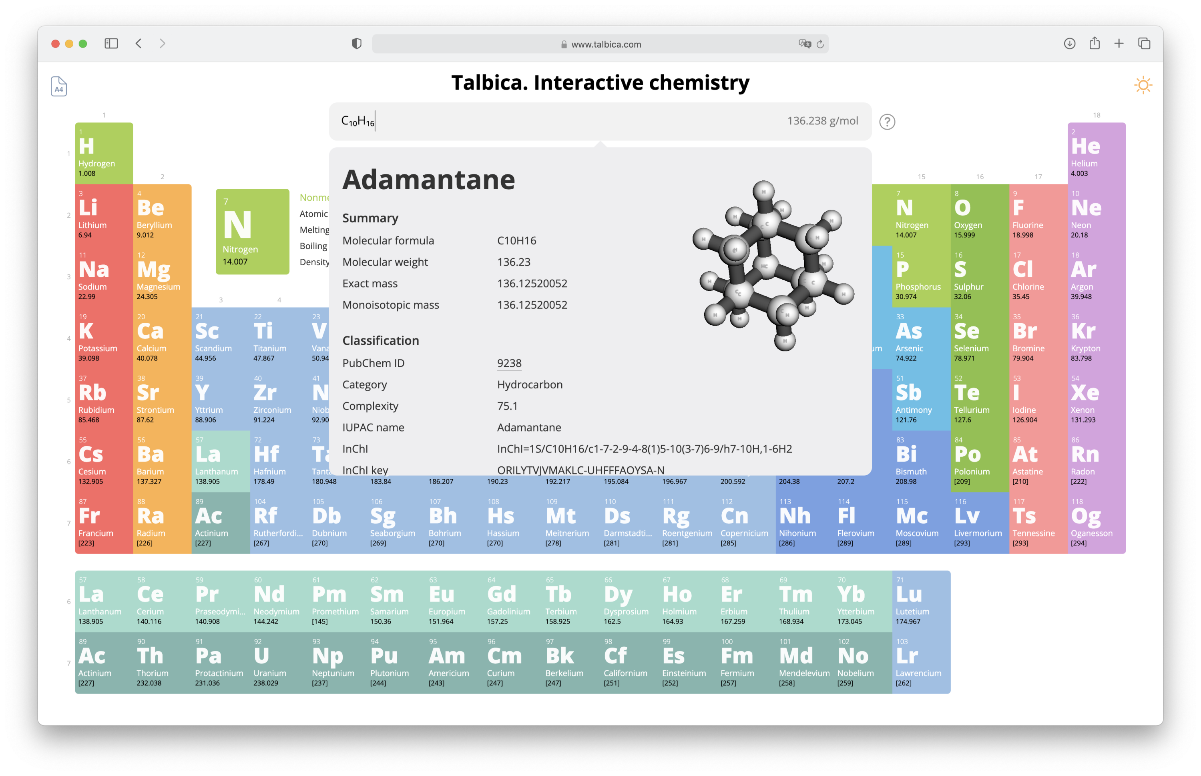Select the Oganesson element tile

pos(1096,523)
